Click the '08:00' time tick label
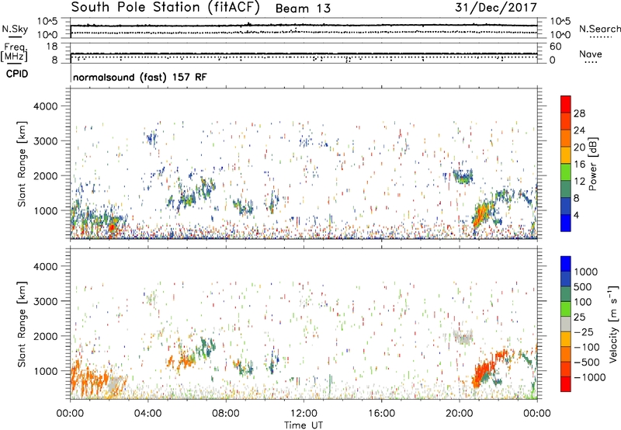The image size is (621, 430). point(226,414)
